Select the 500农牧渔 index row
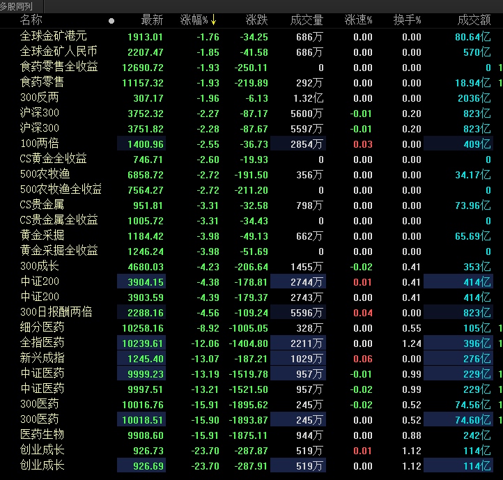503x480 pixels. [45, 175]
